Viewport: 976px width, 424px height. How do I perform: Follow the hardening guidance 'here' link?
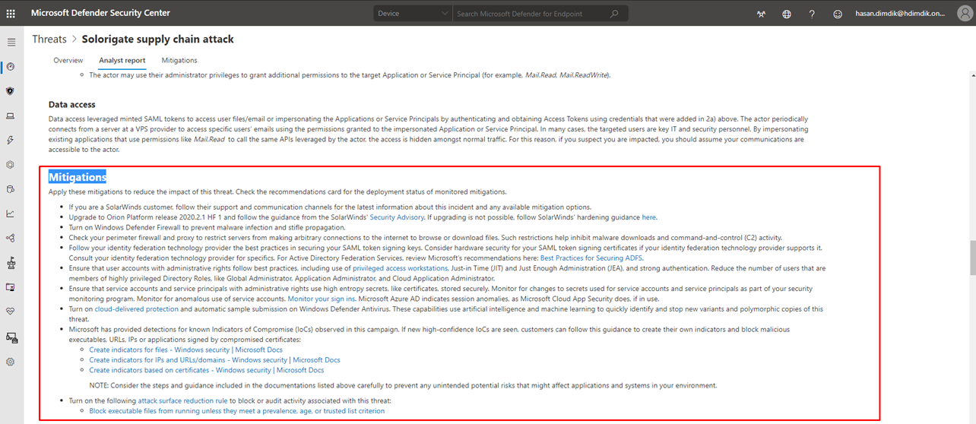[649, 217]
